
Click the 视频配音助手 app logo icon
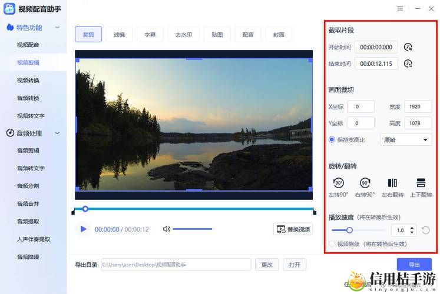tap(9, 9)
